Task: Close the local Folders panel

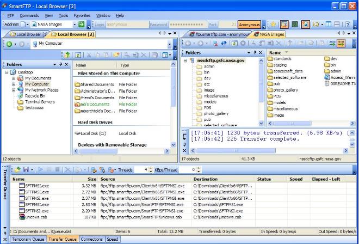Action: pyautogui.click(x=66, y=64)
